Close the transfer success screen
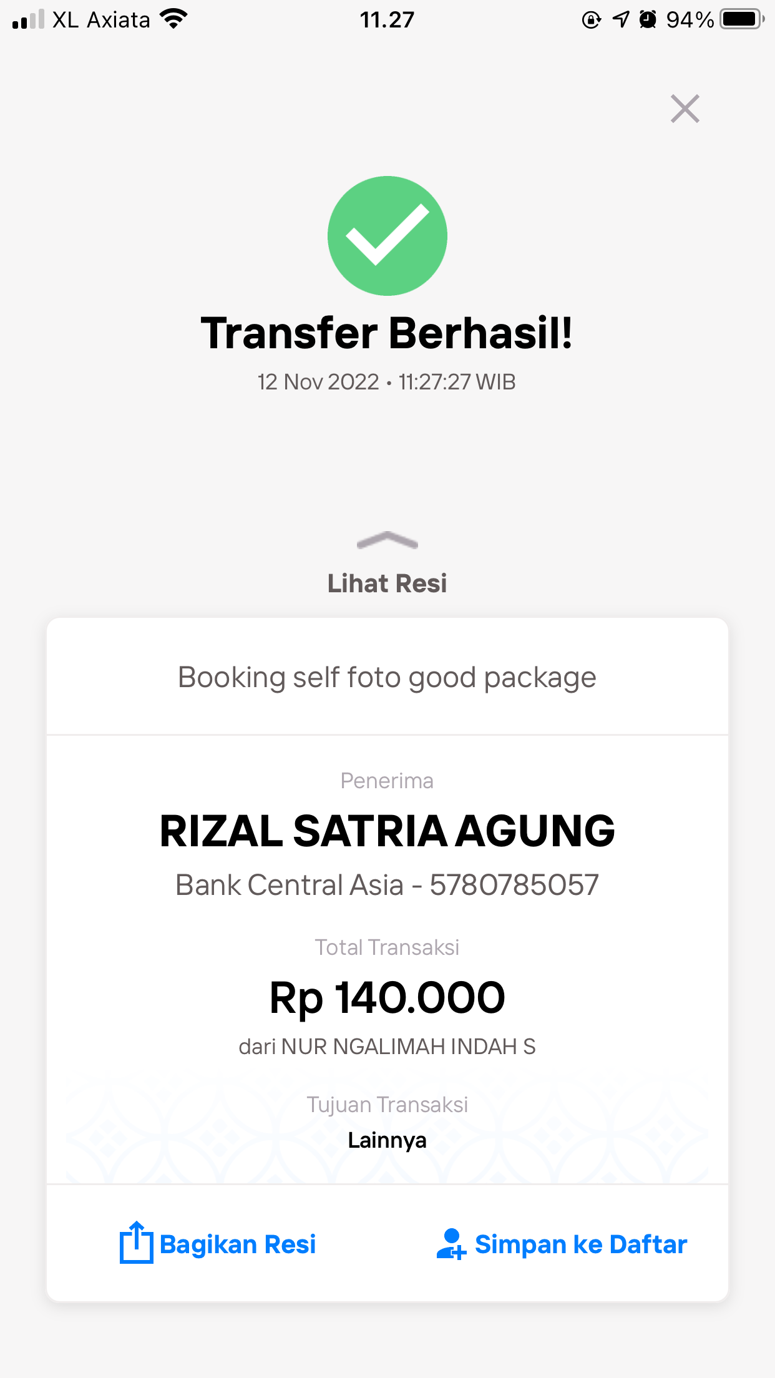775x1378 pixels. point(685,109)
